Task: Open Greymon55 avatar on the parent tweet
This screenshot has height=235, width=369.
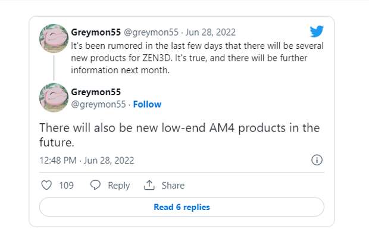Action: [54, 38]
